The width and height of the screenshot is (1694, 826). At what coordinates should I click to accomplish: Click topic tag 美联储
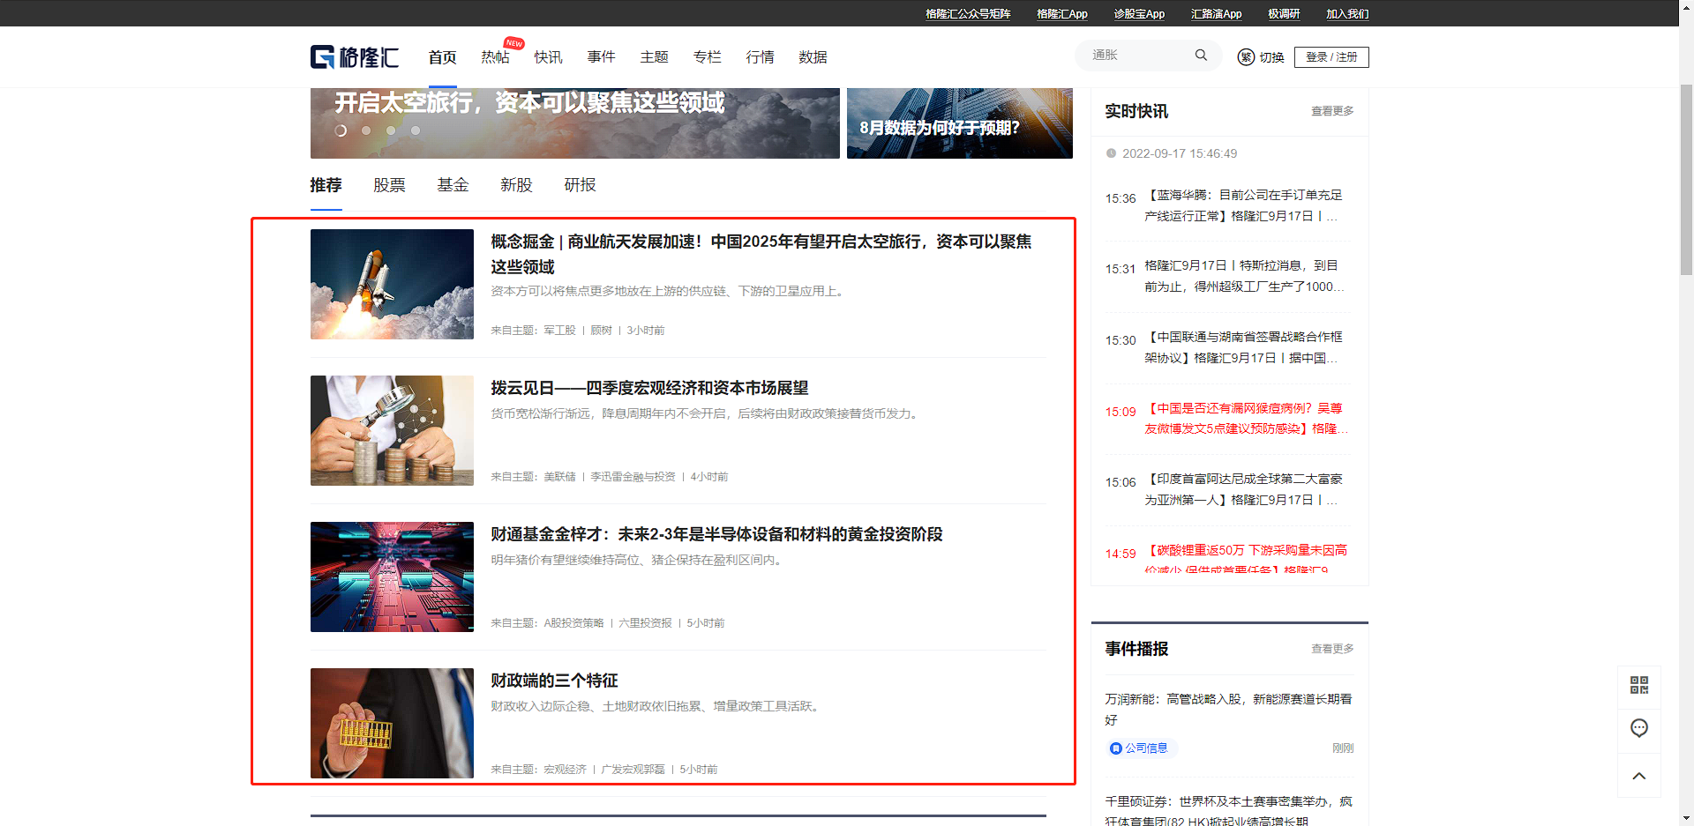point(559,477)
